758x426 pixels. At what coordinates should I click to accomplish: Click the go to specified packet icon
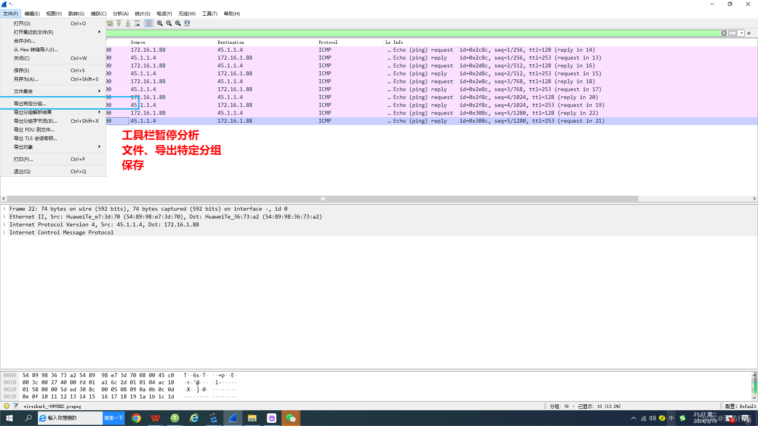(x=110, y=23)
